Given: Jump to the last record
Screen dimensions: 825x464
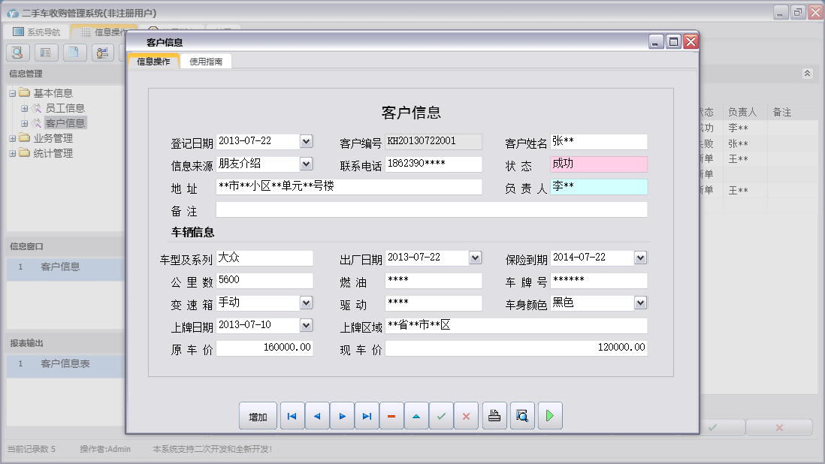Looking at the screenshot, I should click(367, 416).
